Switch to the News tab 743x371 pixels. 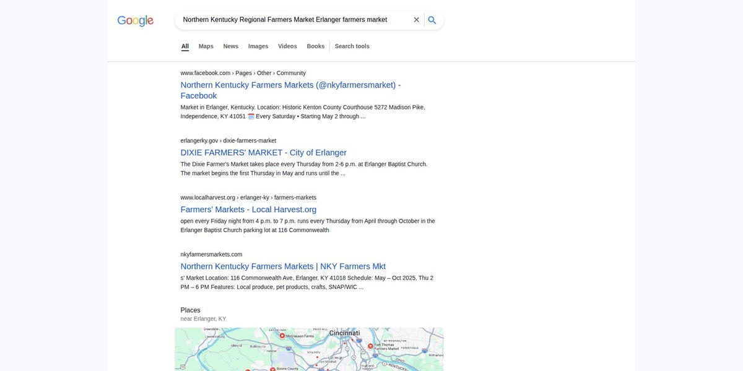[231, 46]
